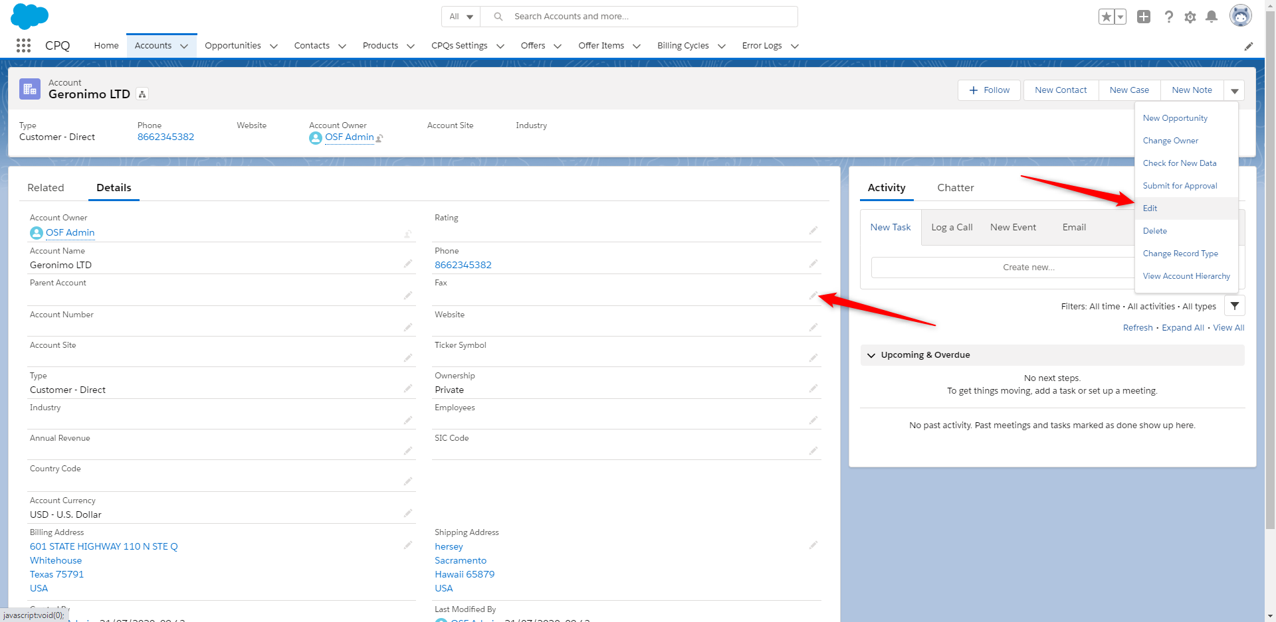
Task: Expand the Billing Cycles dropdown chevron
Action: tap(722, 46)
